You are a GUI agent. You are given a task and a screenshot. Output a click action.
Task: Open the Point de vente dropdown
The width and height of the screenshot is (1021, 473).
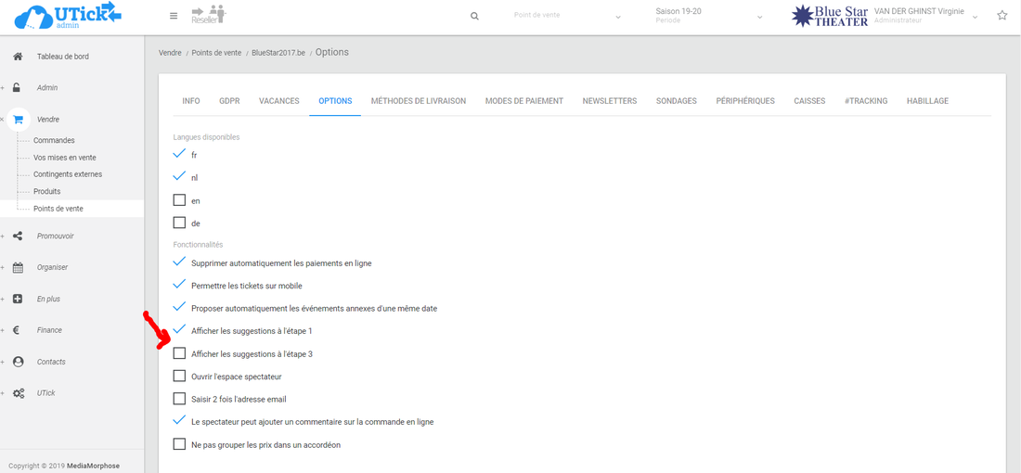click(566, 16)
